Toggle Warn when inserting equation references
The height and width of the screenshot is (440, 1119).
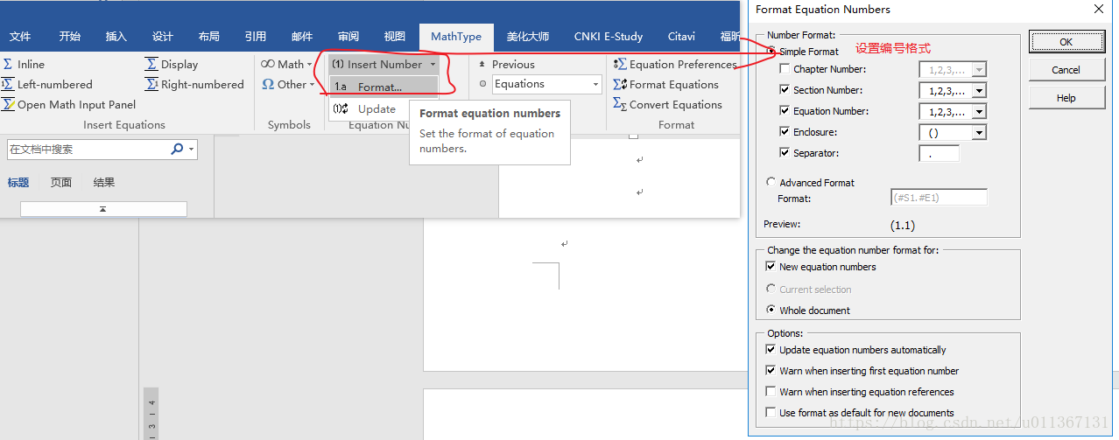tap(771, 392)
